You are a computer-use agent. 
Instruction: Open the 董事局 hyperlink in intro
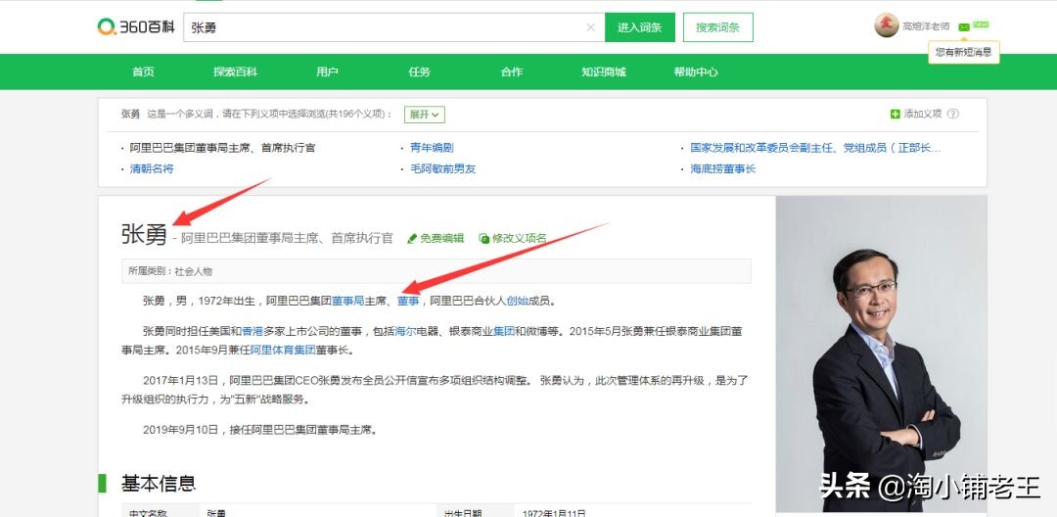tap(347, 301)
